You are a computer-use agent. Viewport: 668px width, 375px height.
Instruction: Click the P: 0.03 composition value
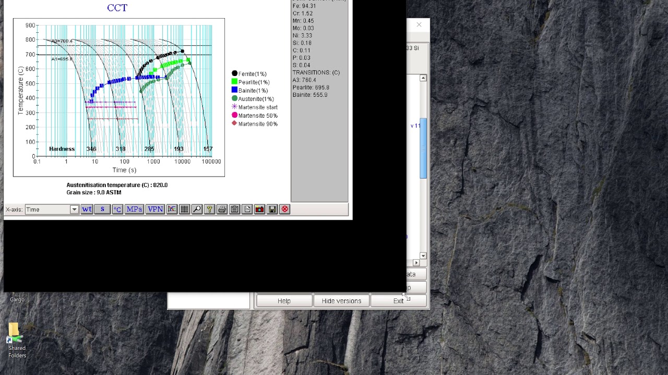tap(301, 58)
